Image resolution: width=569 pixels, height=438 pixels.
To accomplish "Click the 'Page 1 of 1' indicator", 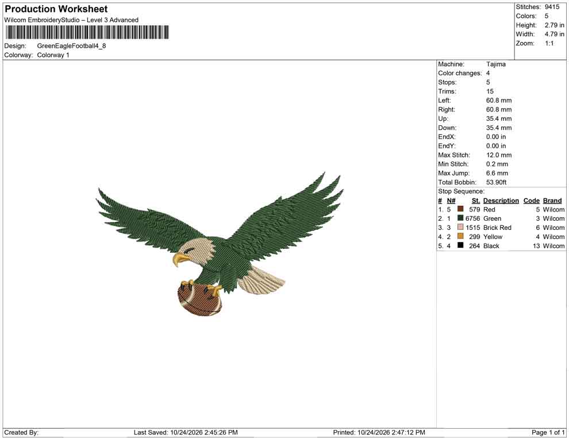I will click(x=548, y=432).
